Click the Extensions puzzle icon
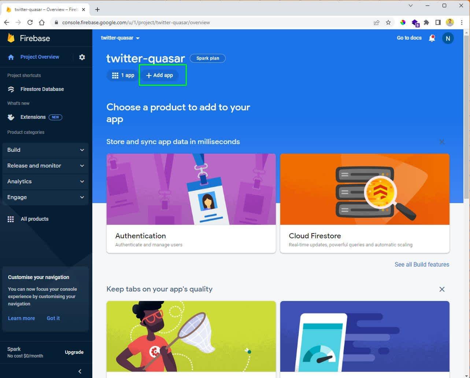Viewport: 470px width, 378px height. (11, 117)
